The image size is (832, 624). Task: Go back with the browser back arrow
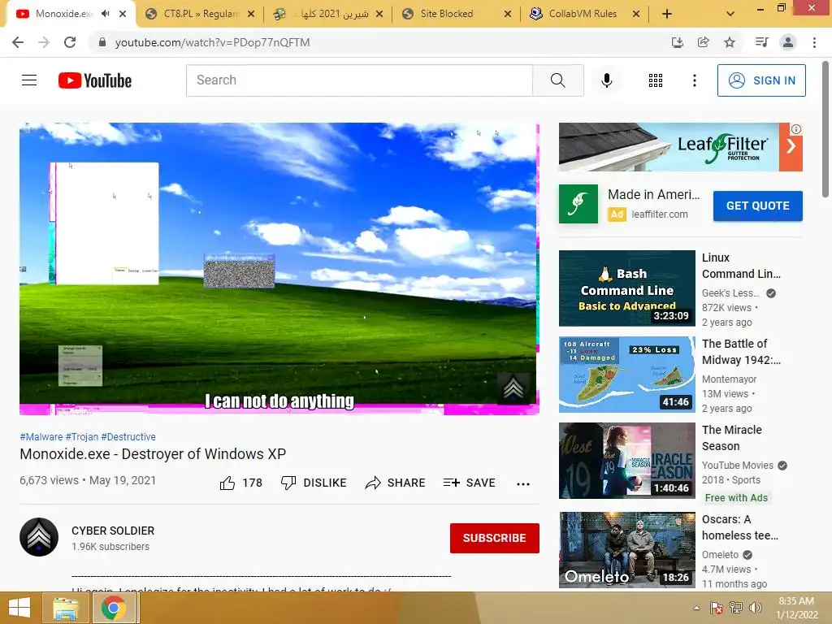[x=18, y=42]
